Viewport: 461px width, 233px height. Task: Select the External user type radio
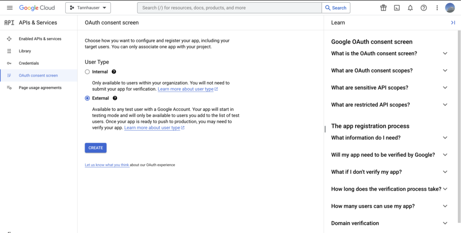coord(87,98)
